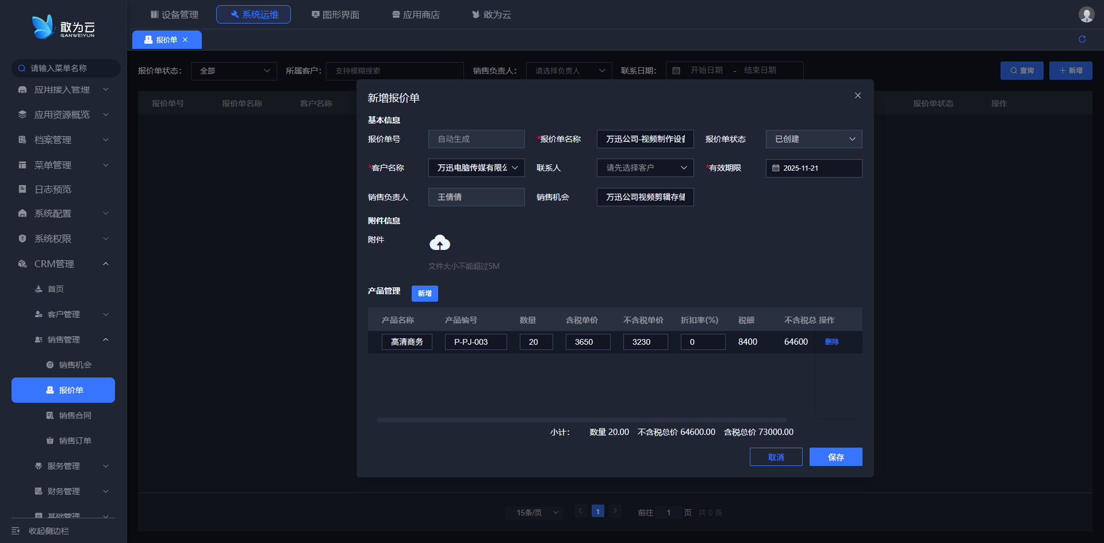This screenshot has width=1104, height=543.
Task: Click the horizontal scrollbar under product table
Action: 581,420
